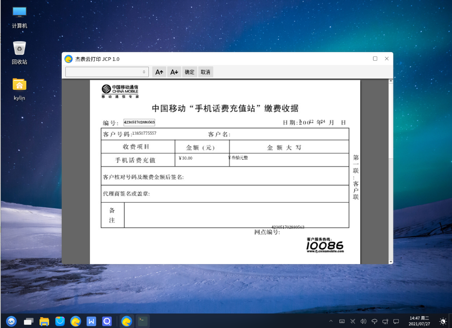Click the cloud sync tray icon
The height and width of the screenshot is (328, 452).
(374, 321)
